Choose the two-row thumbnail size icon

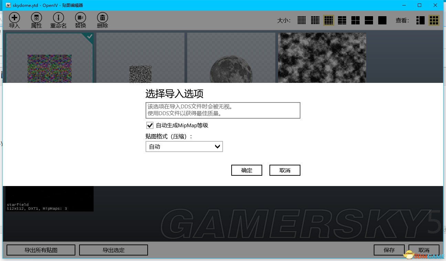pos(369,20)
